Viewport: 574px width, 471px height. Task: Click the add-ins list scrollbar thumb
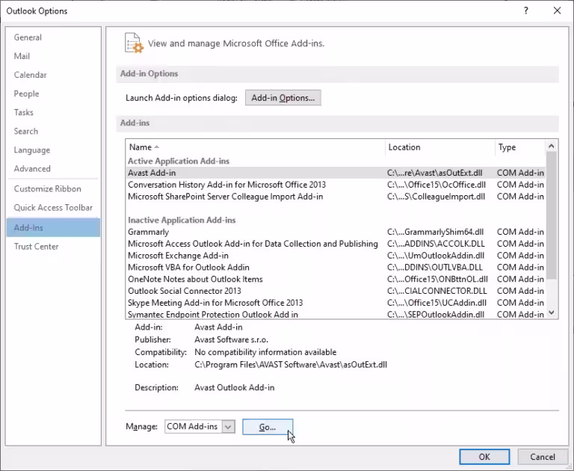click(x=552, y=216)
